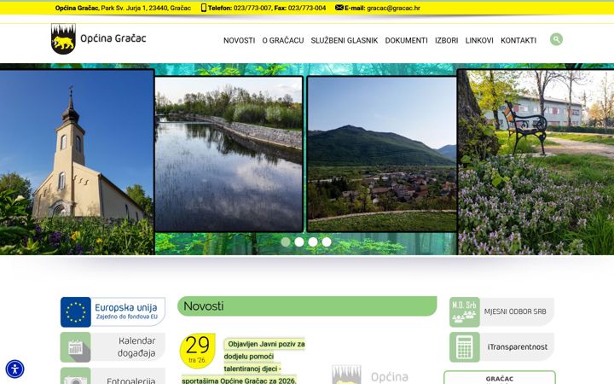Click the telephone icon in top bar

tap(204, 8)
